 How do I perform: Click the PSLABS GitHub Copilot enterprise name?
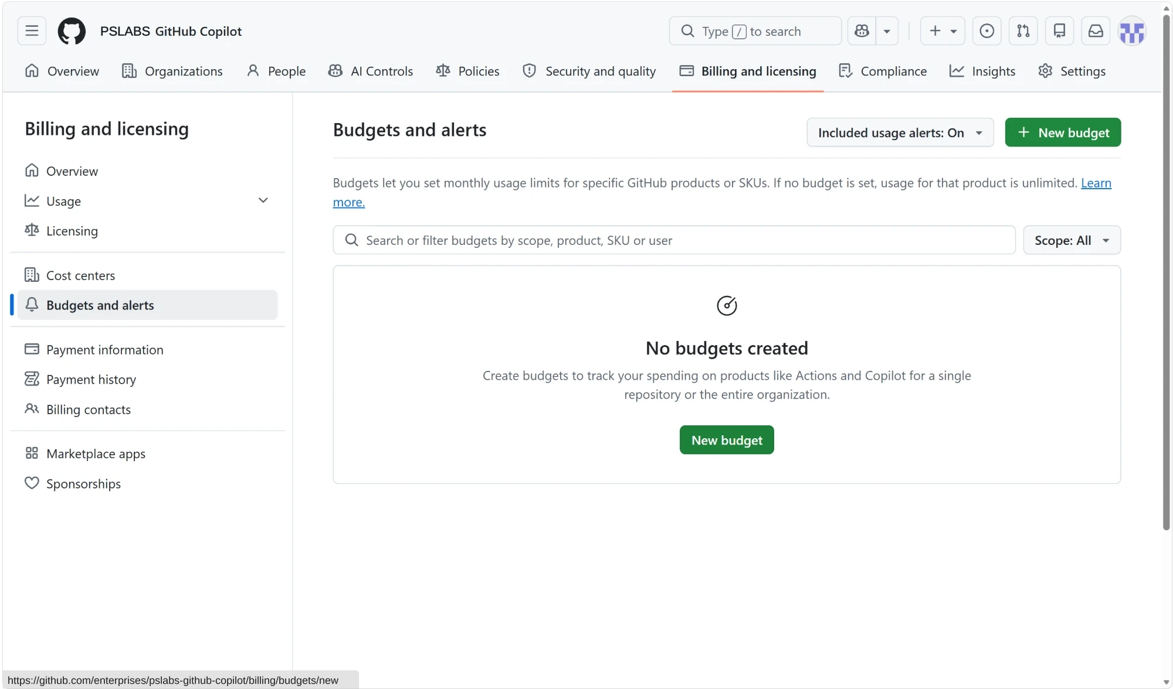click(x=171, y=31)
